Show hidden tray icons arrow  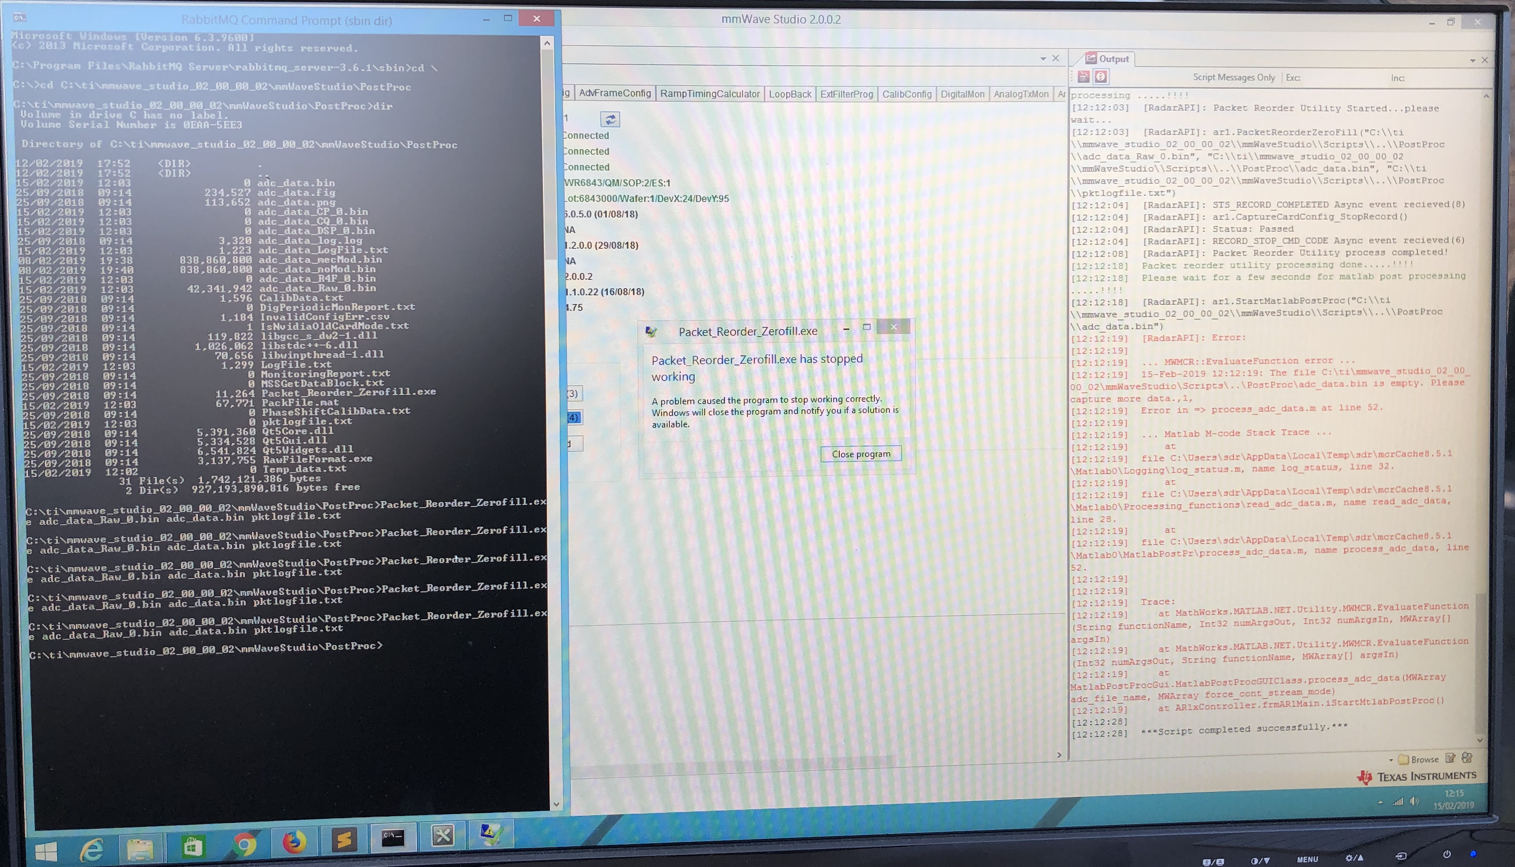coord(1381,803)
